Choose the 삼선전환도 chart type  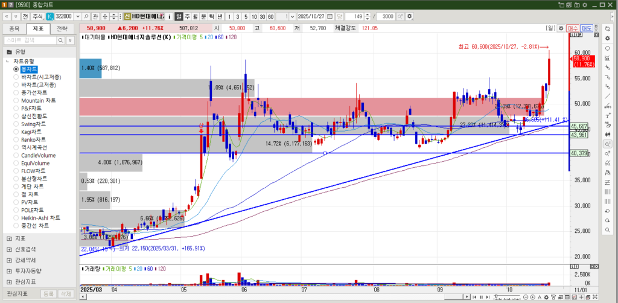pyautogui.click(x=16, y=116)
